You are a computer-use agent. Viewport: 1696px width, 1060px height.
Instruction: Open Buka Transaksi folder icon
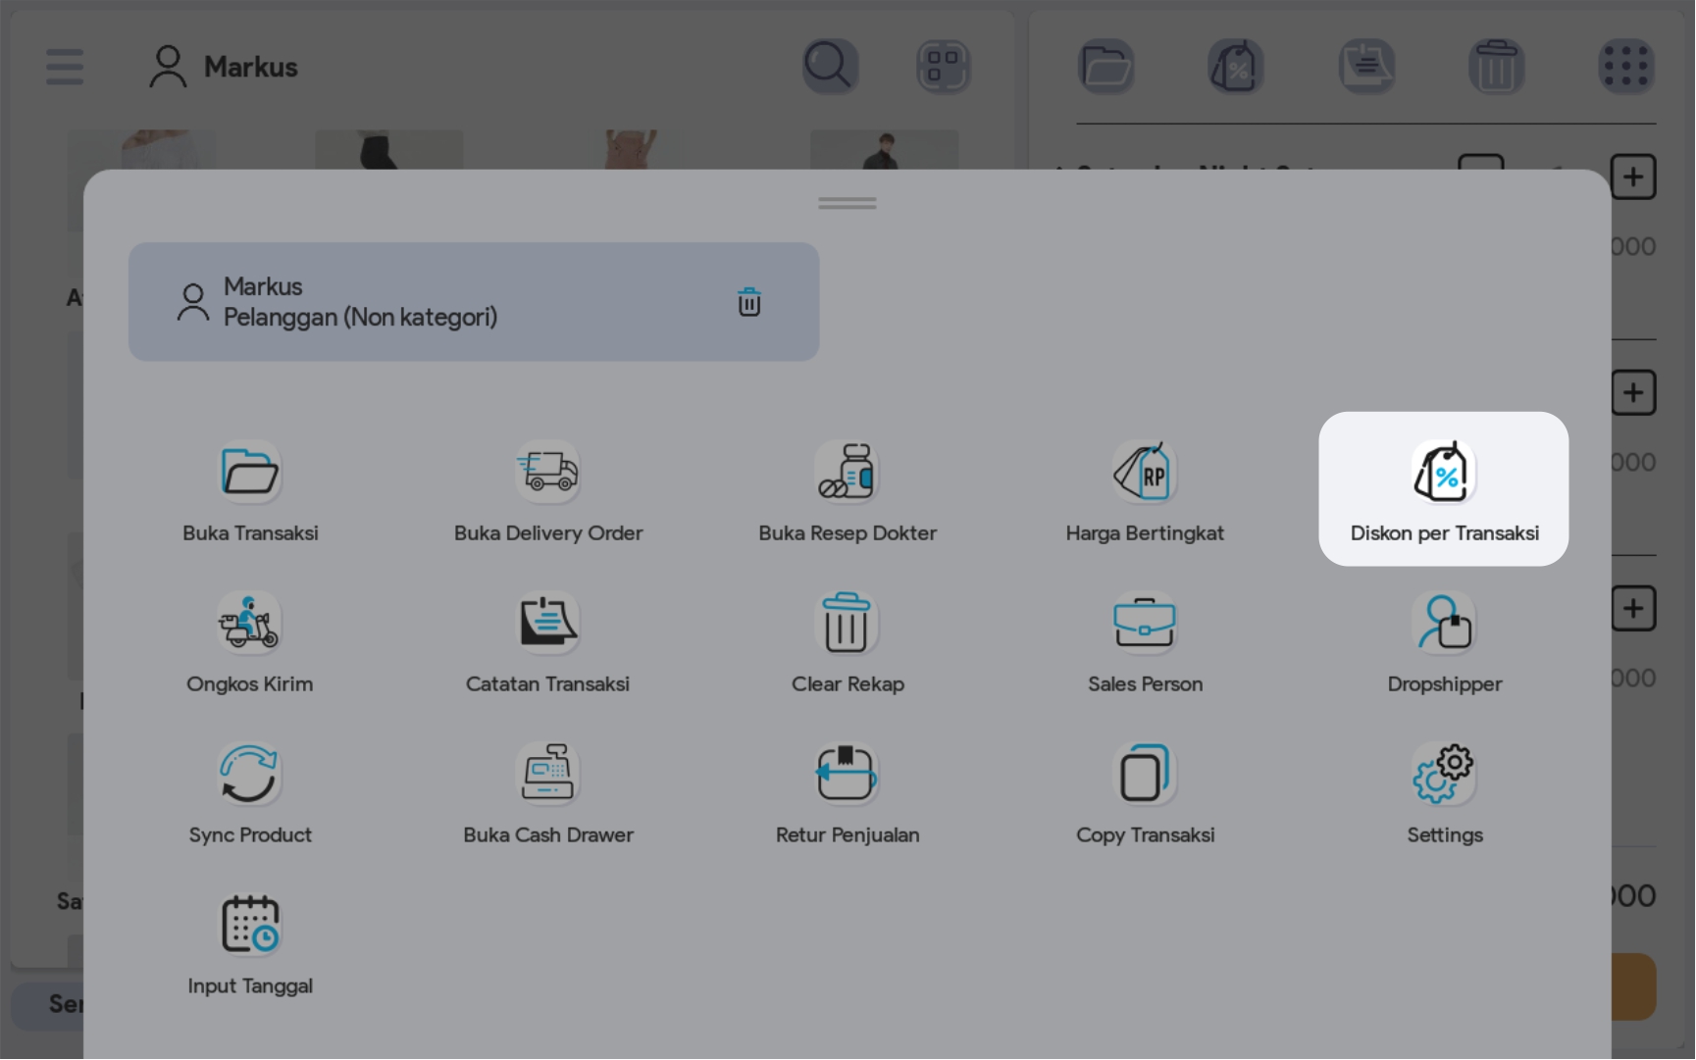250,473
